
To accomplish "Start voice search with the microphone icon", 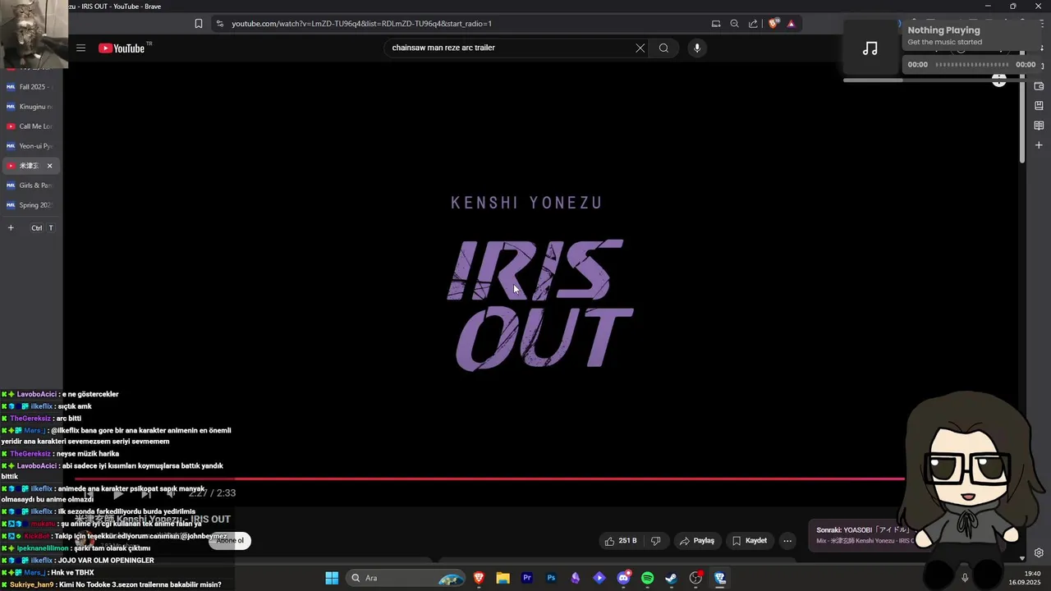I will [697, 48].
